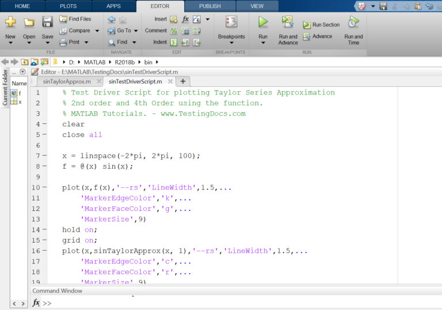This screenshot has height=310, width=442.
Task: Switch to APPS tab
Action: click(x=113, y=6)
